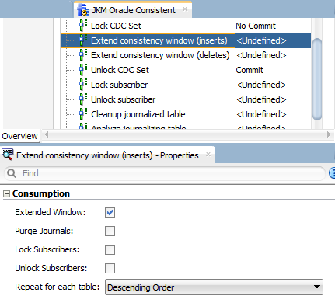Select Extend consistency window (deletes) row
This screenshot has width=335, height=296.
point(186,55)
